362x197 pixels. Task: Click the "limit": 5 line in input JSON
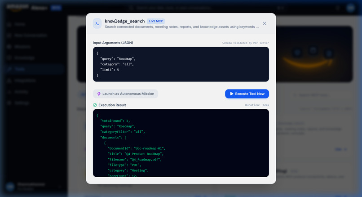coord(110,70)
